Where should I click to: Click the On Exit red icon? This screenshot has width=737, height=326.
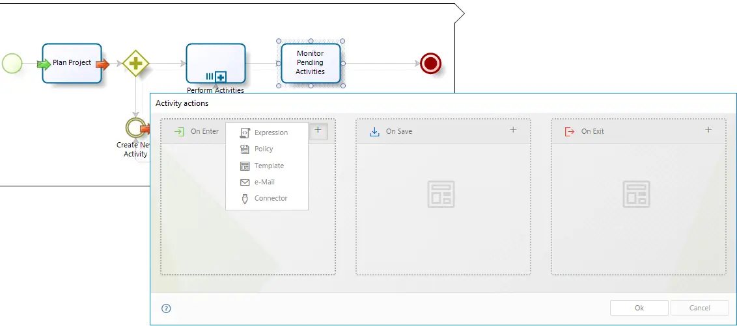point(570,132)
